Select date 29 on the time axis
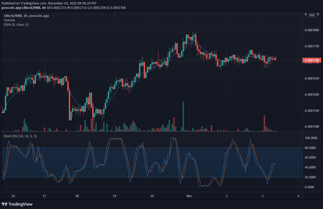 114,196
